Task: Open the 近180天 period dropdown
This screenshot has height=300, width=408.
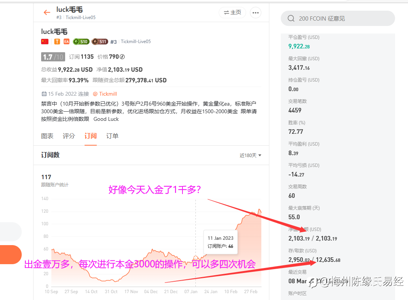Action: tap(250, 155)
